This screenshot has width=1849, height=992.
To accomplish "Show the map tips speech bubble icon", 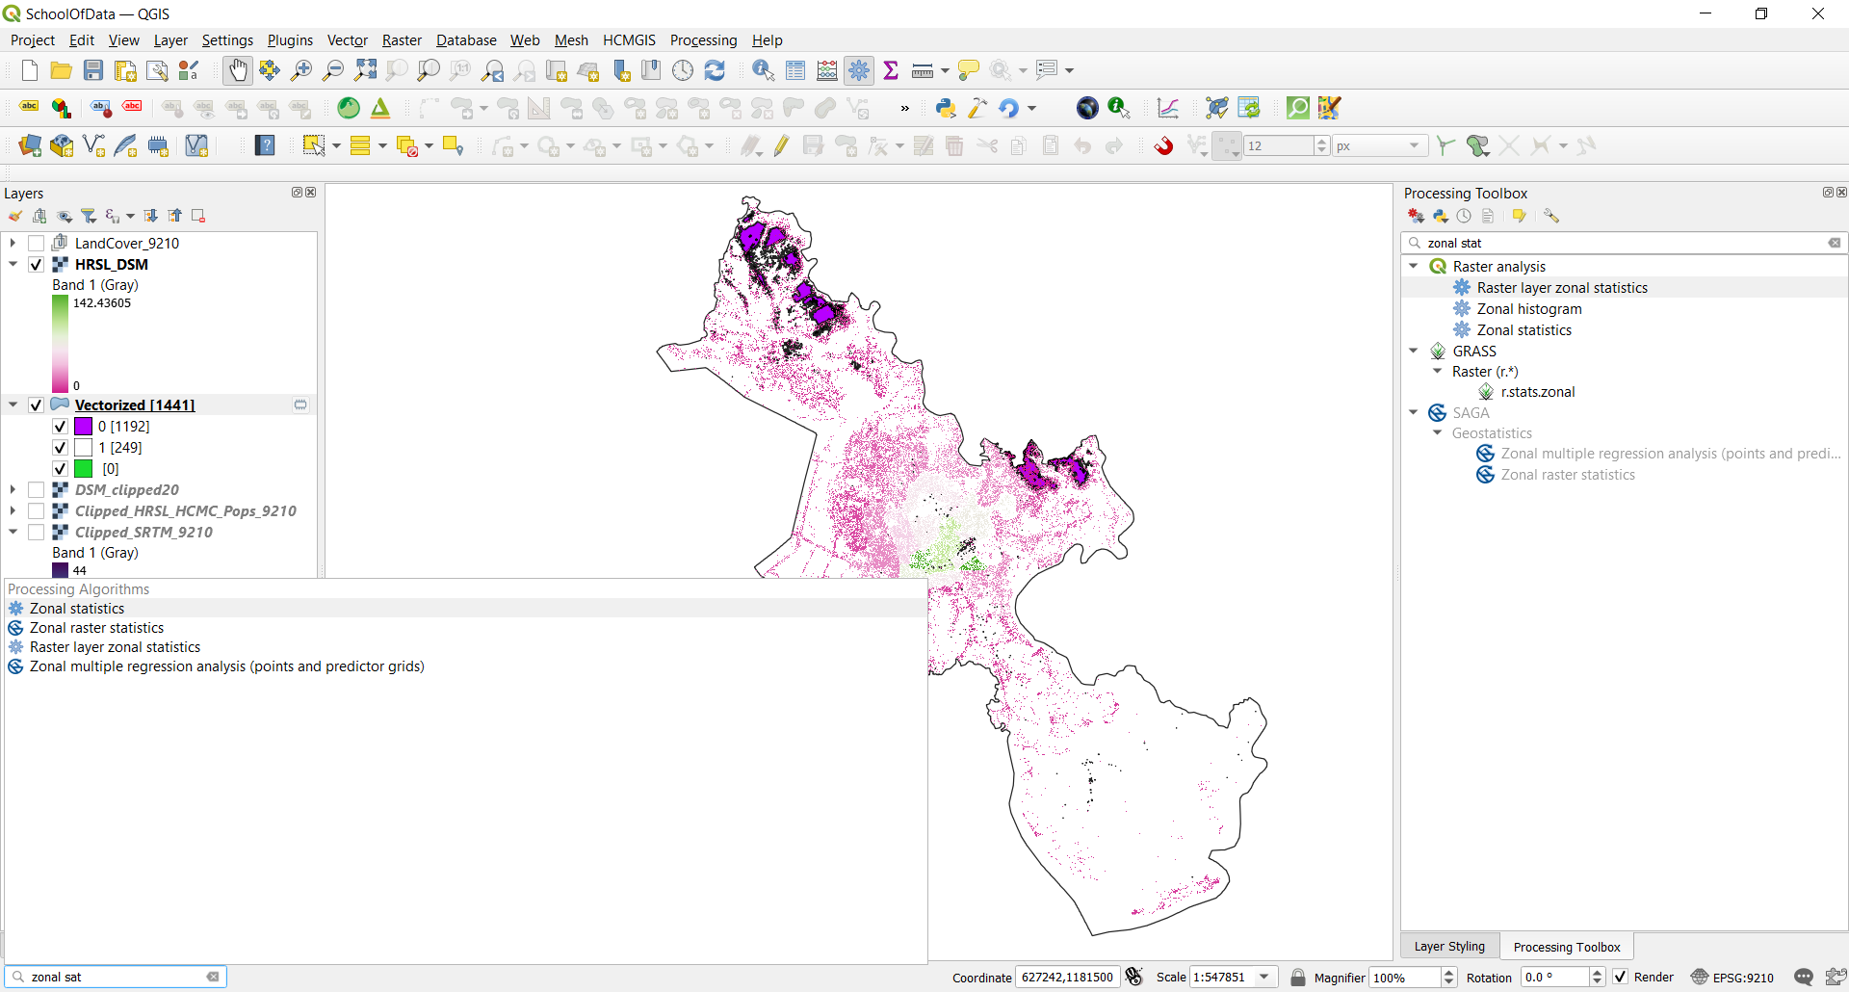I will 969,70.
